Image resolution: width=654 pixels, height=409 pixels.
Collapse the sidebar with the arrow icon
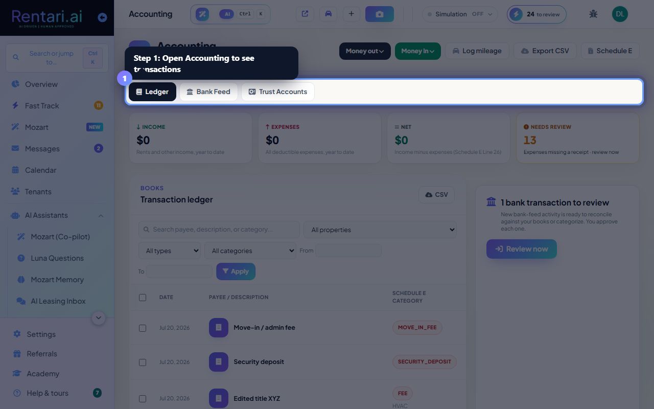[102, 17]
